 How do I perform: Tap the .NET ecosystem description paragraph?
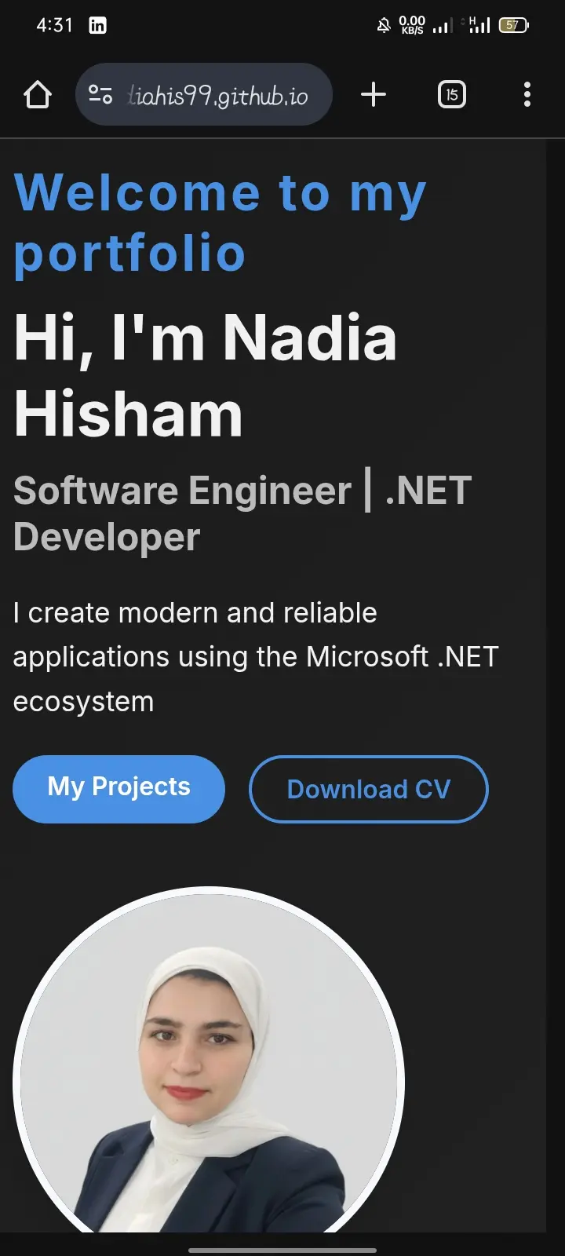pyautogui.click(x=256, y=656)
